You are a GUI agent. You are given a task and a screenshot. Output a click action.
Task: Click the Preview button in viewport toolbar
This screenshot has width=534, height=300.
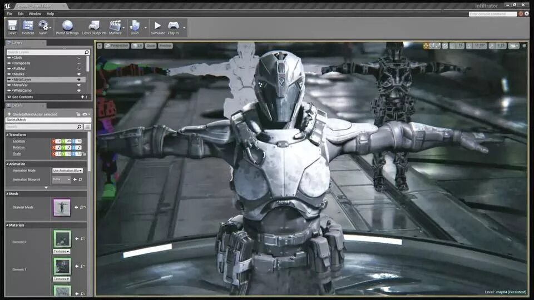click(166, 46)
